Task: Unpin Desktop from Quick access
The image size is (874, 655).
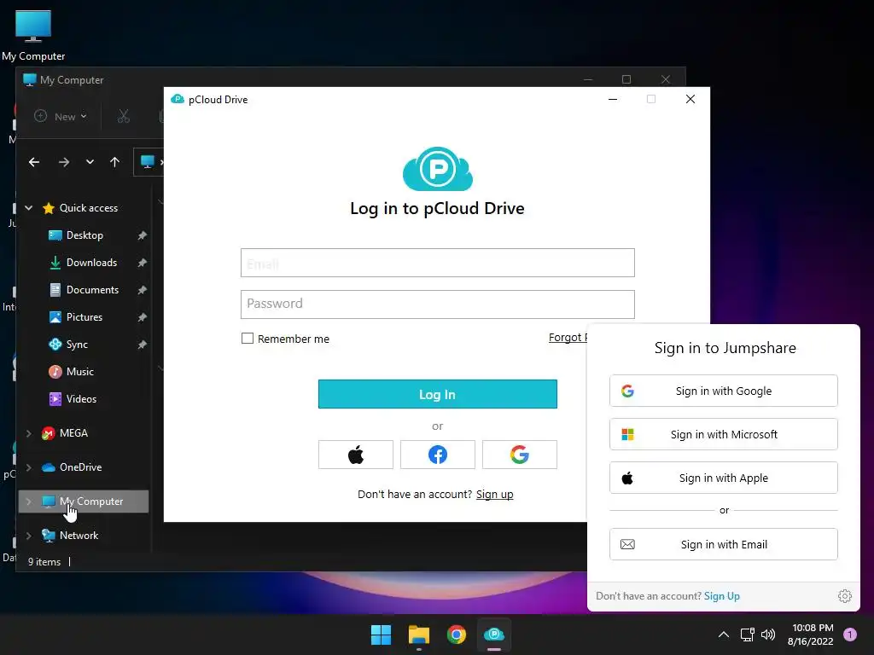Action: [143, 235]
